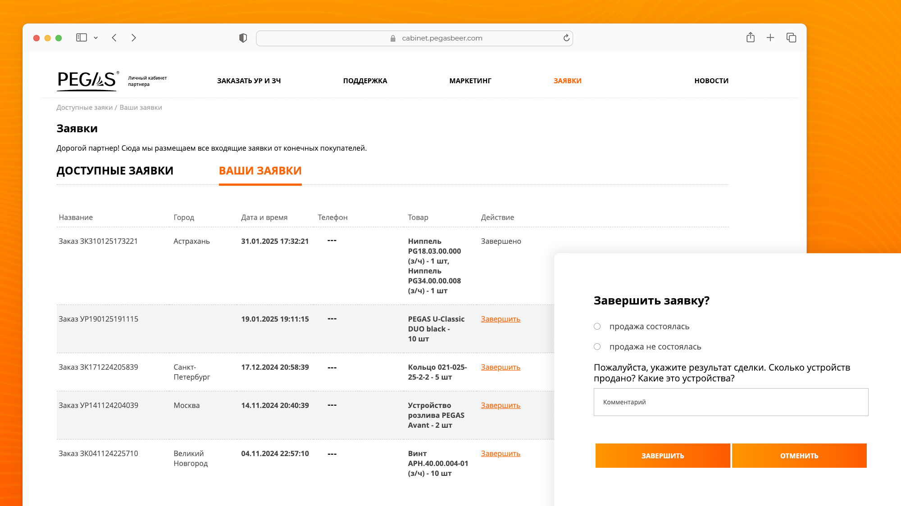Click the privacy shield icon

point(243,38)
